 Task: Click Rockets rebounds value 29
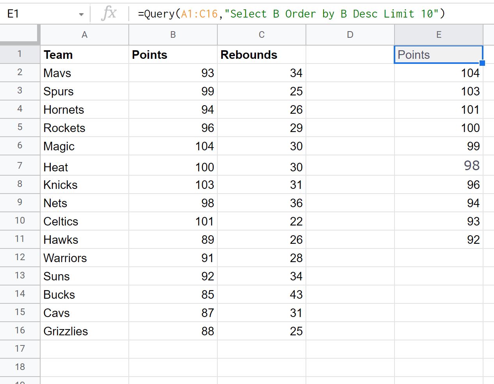click(x=261, y=128)
